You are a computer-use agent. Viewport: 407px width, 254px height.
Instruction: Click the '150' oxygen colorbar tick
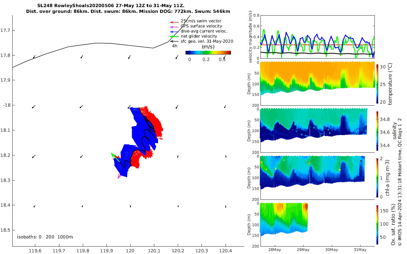[x=384, y=211]
